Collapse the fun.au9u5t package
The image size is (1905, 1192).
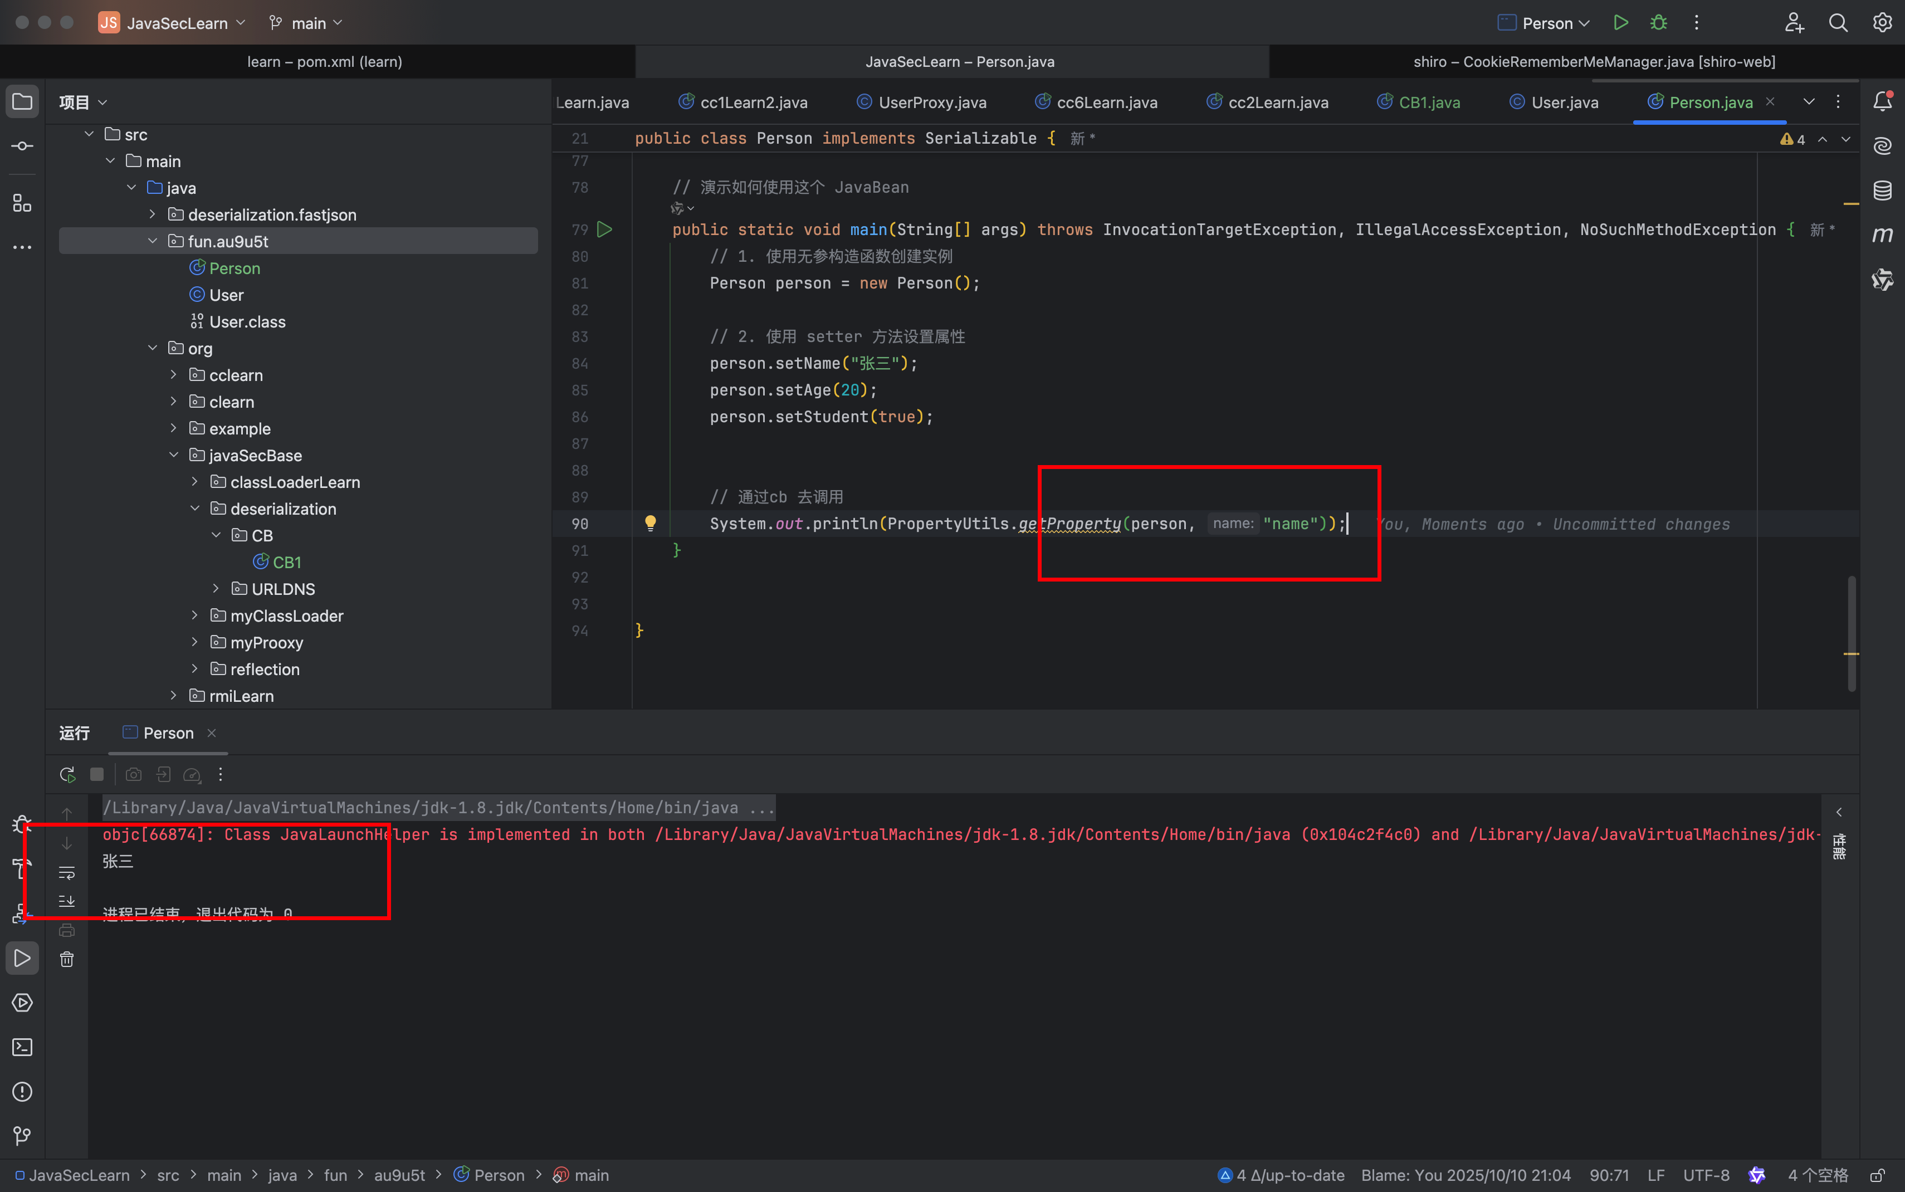tap(153, 241)
